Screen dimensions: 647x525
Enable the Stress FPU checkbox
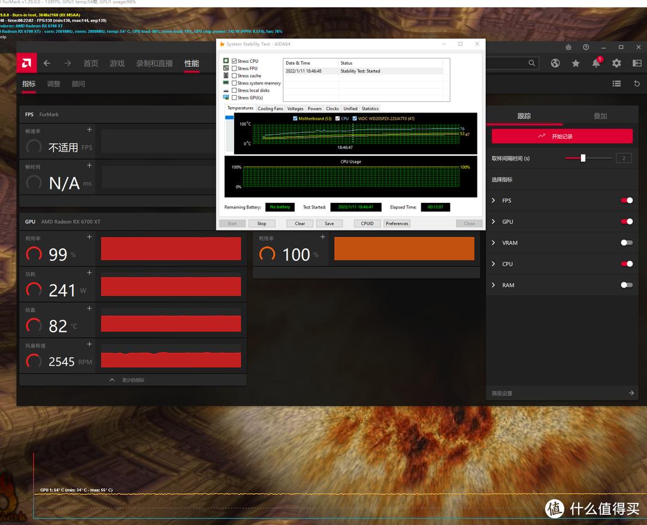pos(234,68)
